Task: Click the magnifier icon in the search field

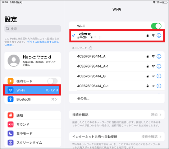Action: click(8, 29)
